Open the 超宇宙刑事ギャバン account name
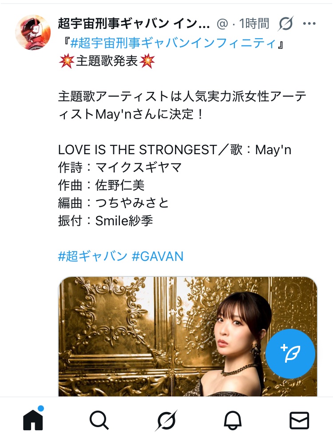 coord(134,24)
